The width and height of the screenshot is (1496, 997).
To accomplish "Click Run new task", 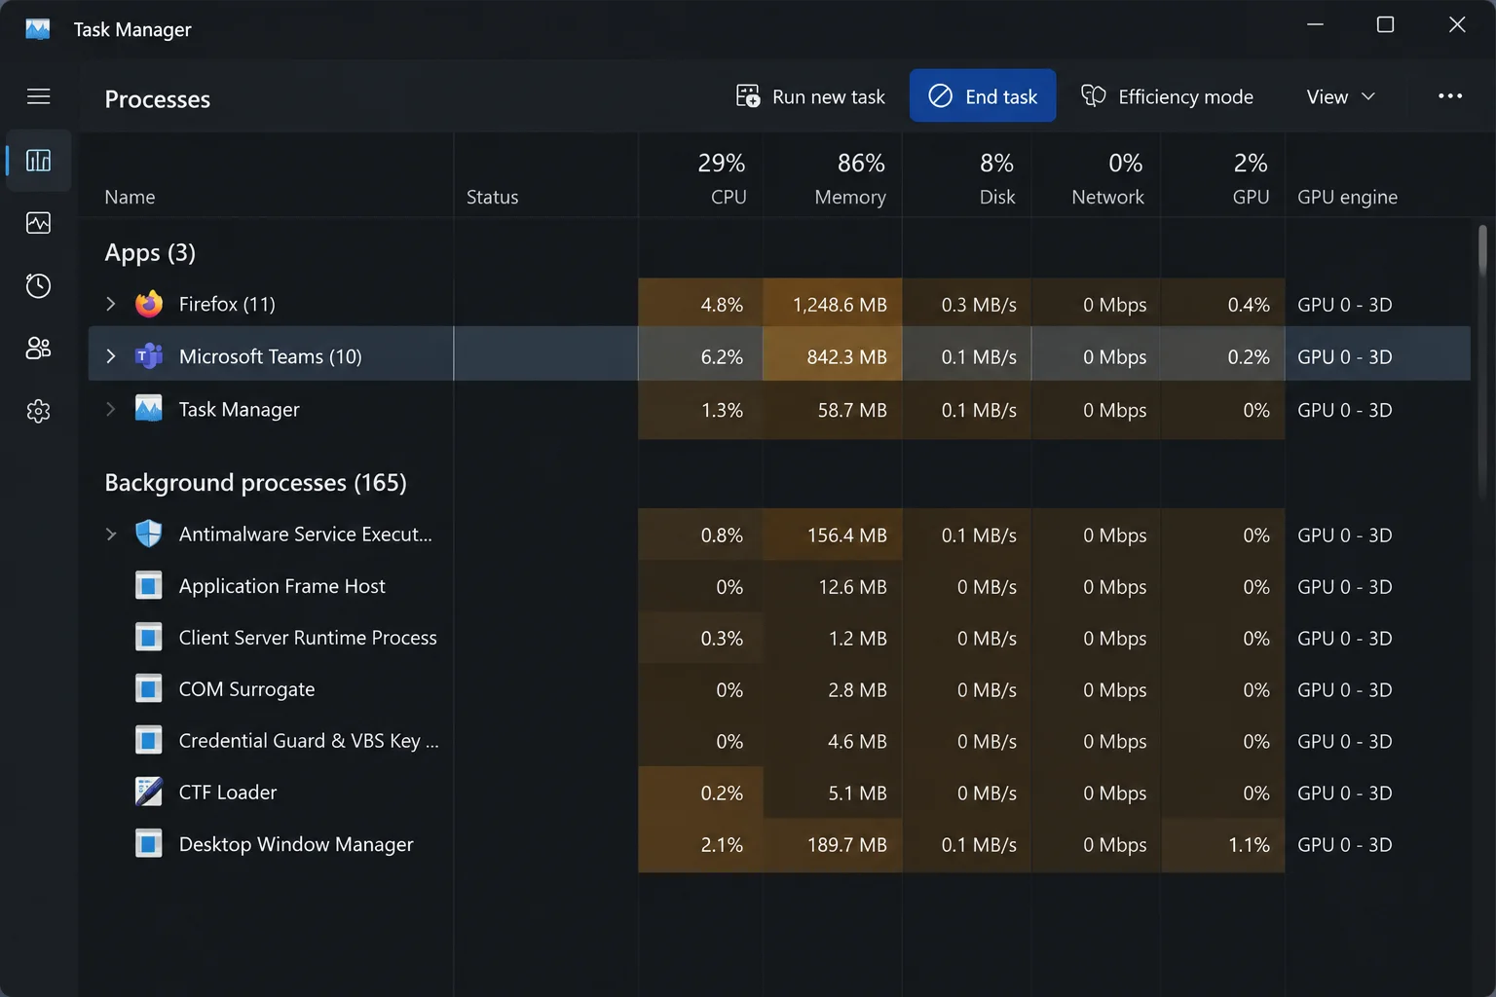I will (x=810, y=96).
